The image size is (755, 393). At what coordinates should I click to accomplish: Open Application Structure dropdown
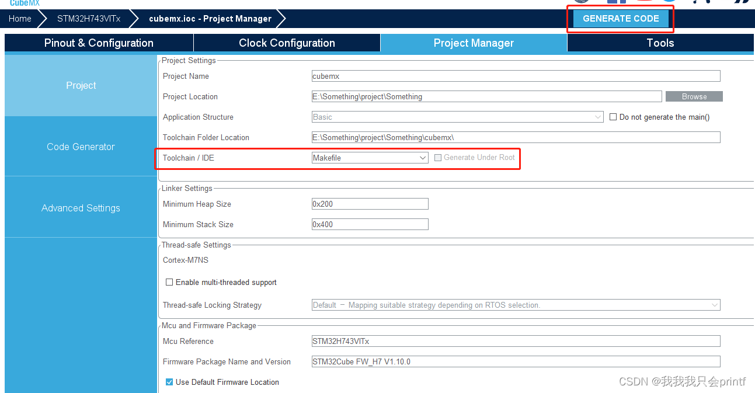[457, 117]
